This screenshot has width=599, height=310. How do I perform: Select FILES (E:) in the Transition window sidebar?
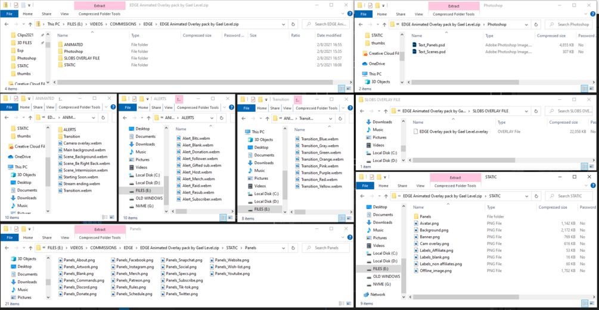(x=261, y=209)
